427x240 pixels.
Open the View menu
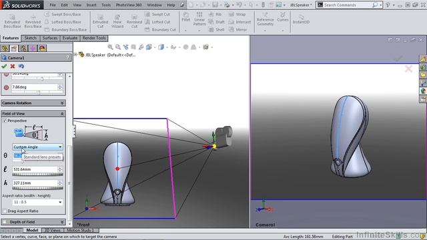tap(77, 5)
